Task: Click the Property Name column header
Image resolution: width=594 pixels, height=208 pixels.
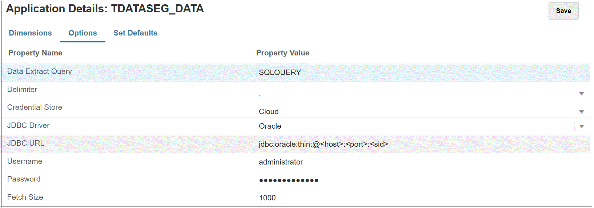Action: pos(35,53)
